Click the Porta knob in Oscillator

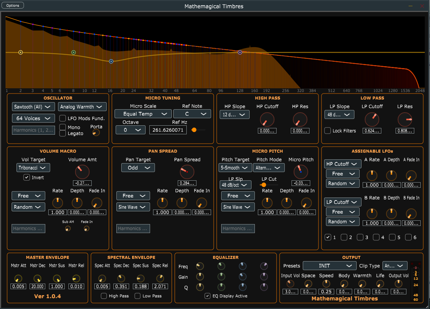coord(96,133)
